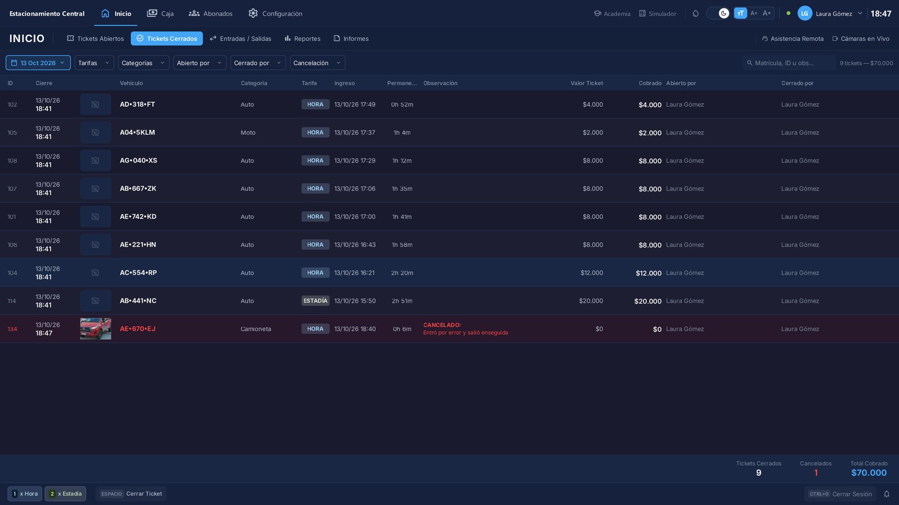Expand the Laura Gómez user menu
The width and height of the screenshot is (899, 505).
point(830,13)
